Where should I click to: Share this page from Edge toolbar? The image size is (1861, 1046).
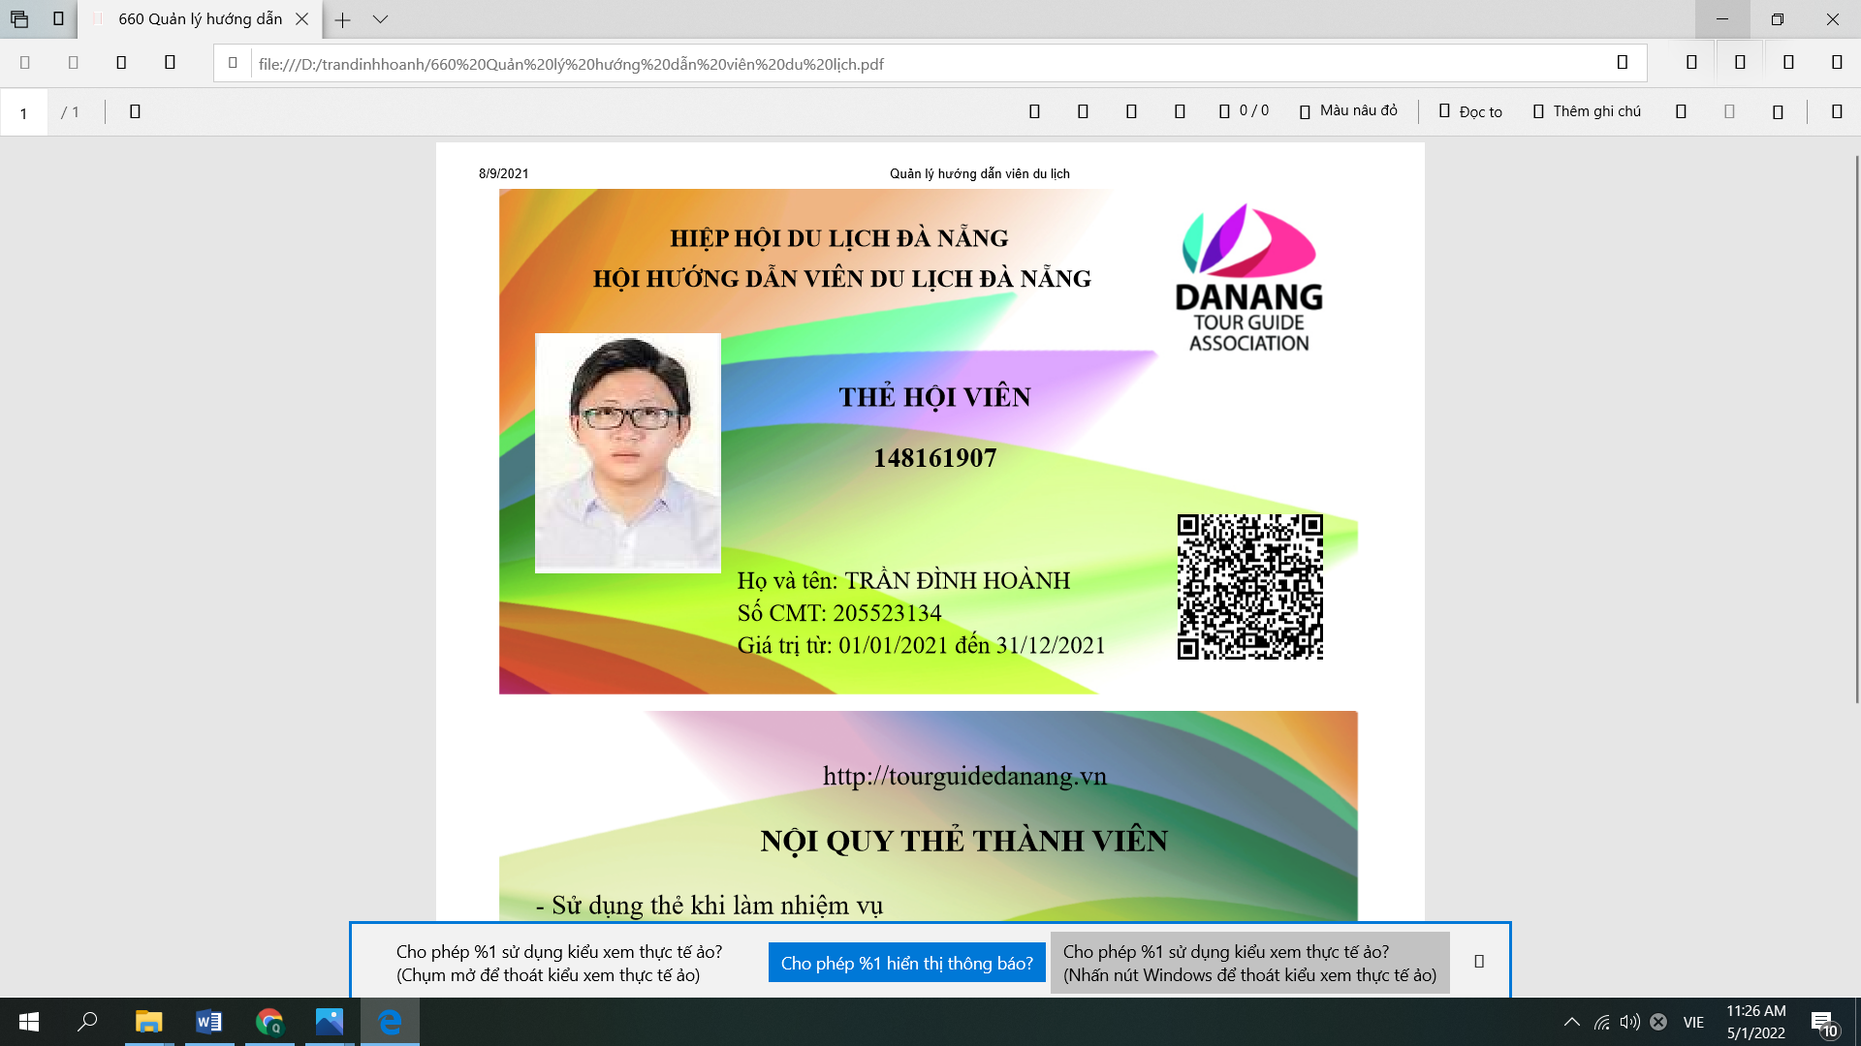click(1788, 63)
